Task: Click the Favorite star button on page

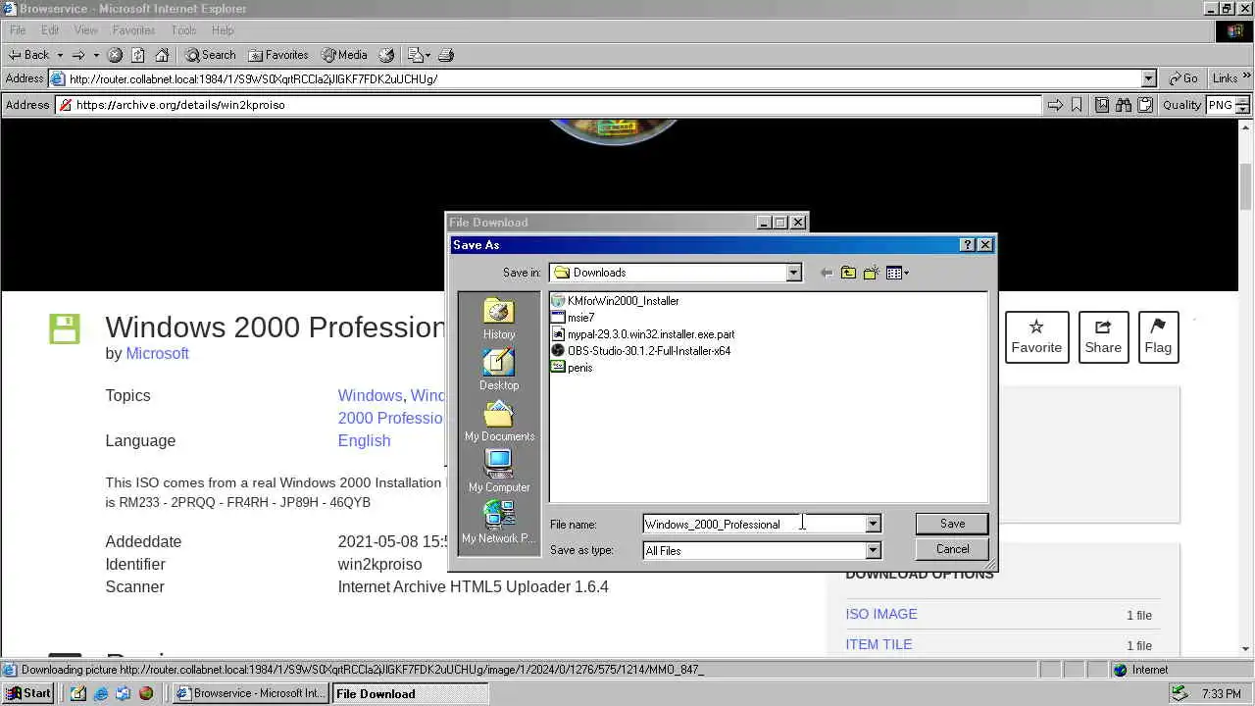Action: 1036,337
